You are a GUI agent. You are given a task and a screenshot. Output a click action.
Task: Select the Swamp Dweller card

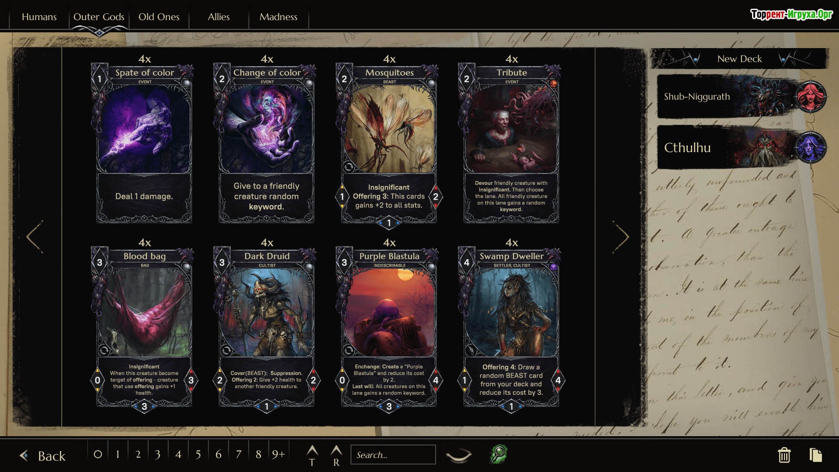coord(511,326)
